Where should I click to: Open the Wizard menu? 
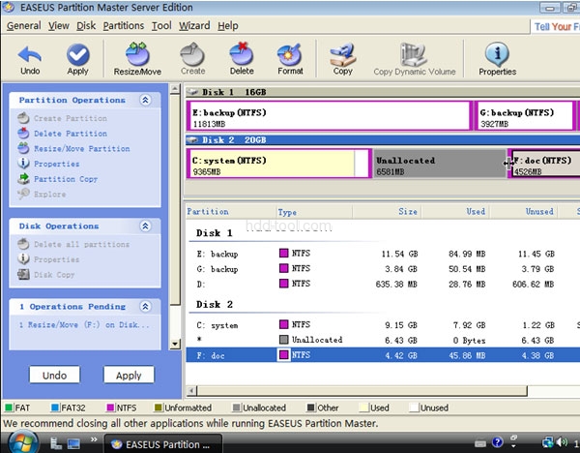[194, 26]
